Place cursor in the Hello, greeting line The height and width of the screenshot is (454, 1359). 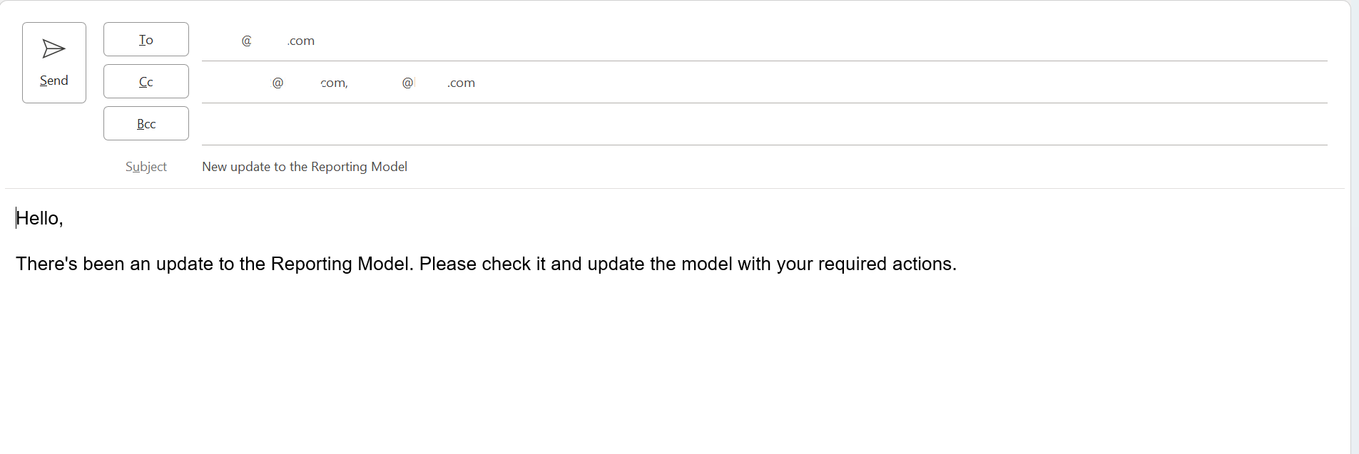pyautogui.click(x=40, y=218)
